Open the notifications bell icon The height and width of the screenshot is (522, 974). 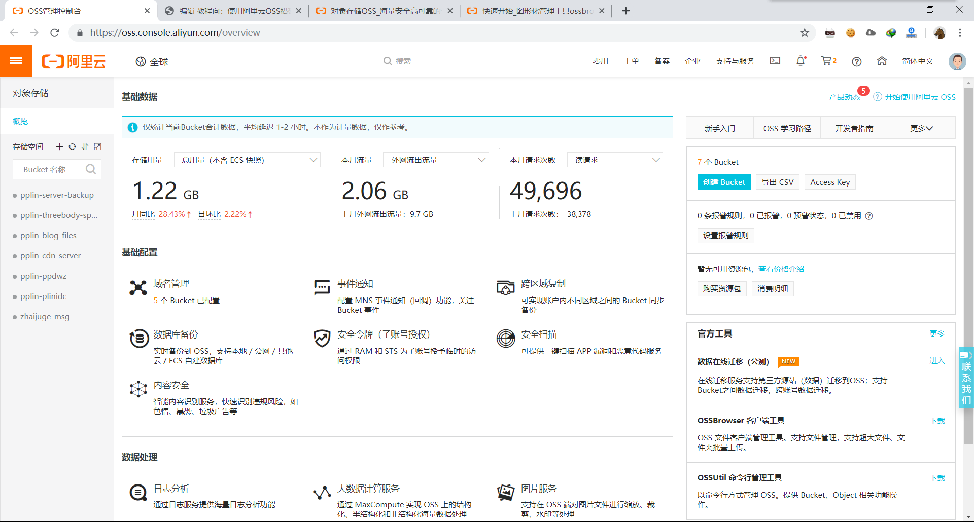click(x=801, y=61)
